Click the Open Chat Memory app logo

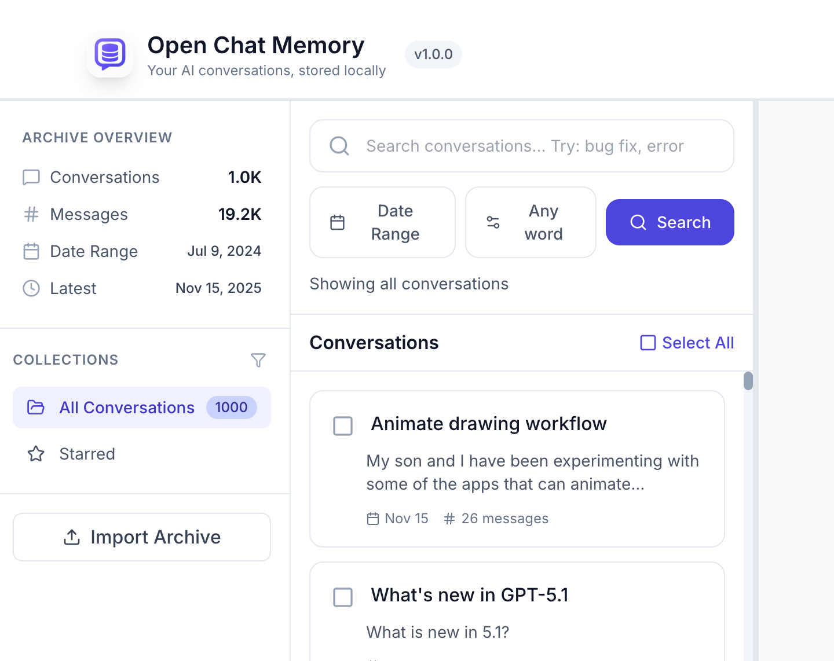110,54
